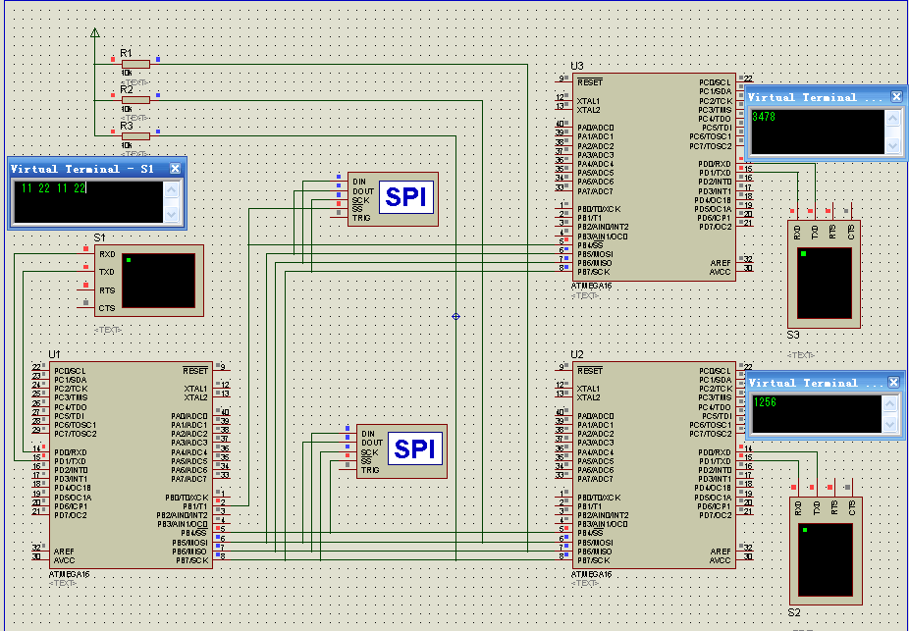Viewport: 909px width, 631px height.
Task: Close the Virtual Terminal - S1 window
Action: coord(175,169)
